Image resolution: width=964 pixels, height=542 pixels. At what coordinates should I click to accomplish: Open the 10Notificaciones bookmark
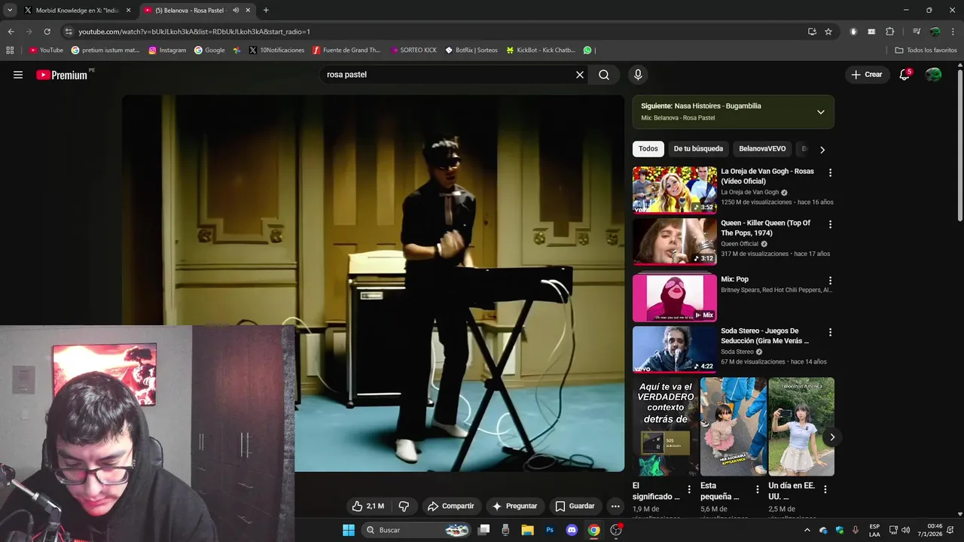(276, 50)
